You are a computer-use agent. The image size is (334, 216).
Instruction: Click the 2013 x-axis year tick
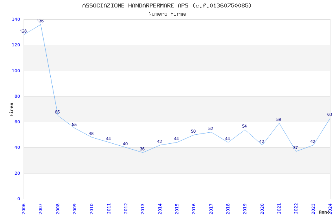[x=143, y=209]
